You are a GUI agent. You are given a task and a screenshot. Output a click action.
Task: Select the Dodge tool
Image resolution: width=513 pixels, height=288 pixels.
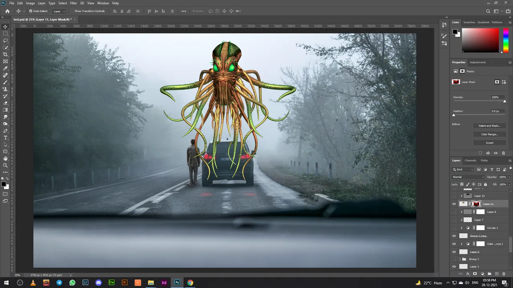tap(5, 124)
